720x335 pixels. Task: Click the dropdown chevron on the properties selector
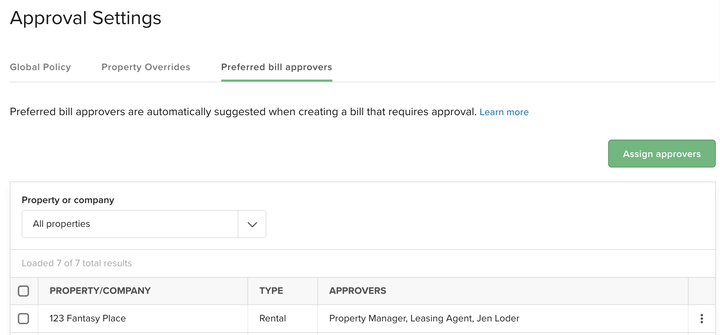[x=252, y=224]
